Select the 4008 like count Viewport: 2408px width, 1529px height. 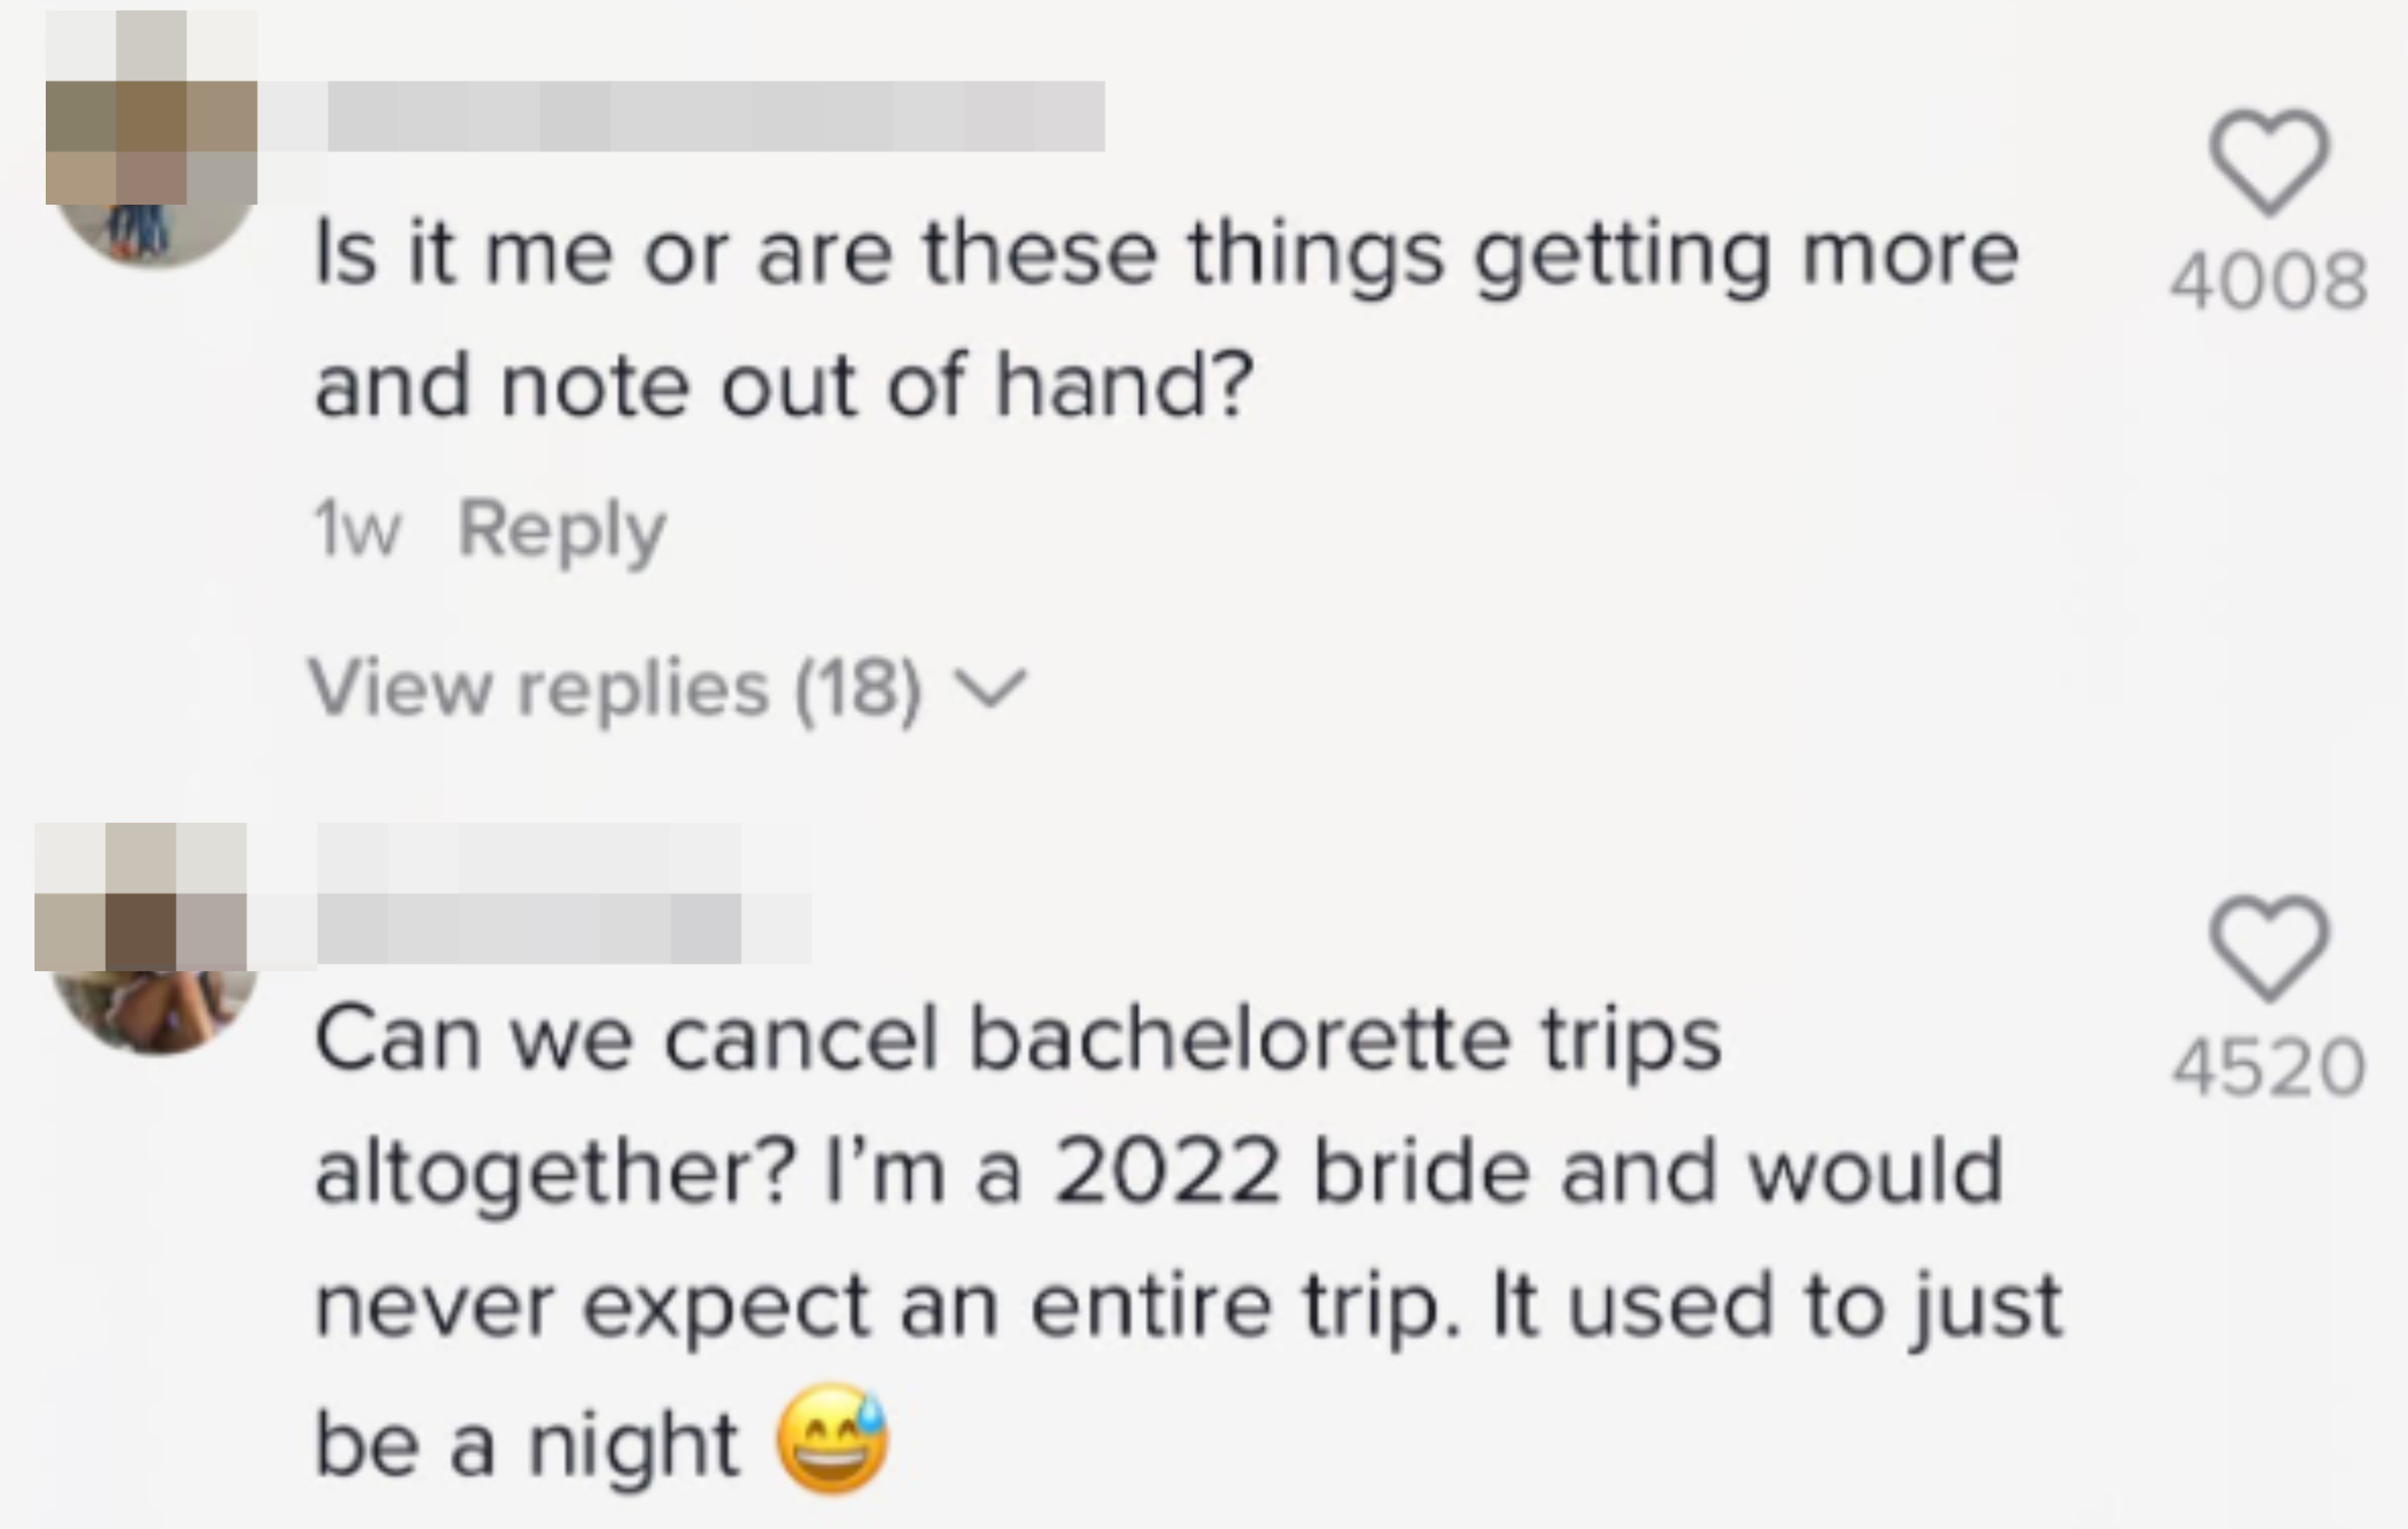tap(2268, 281)
